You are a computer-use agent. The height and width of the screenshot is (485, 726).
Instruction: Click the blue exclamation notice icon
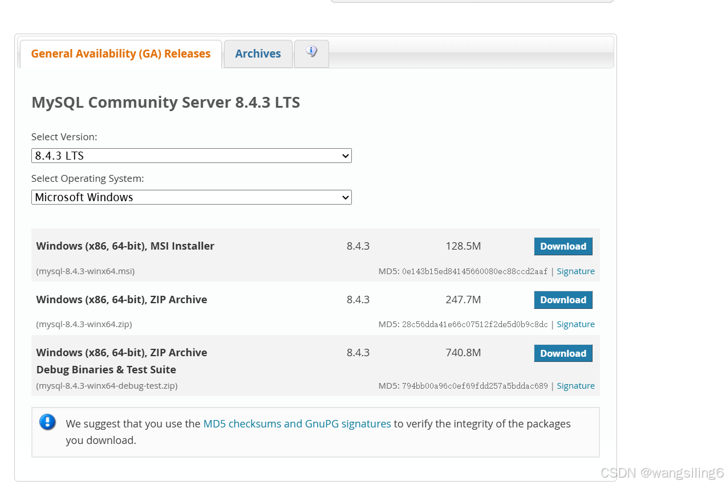[48, 422]
